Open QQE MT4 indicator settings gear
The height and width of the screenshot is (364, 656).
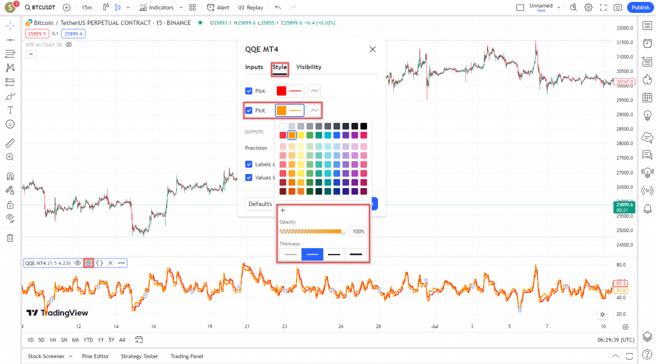88,263
